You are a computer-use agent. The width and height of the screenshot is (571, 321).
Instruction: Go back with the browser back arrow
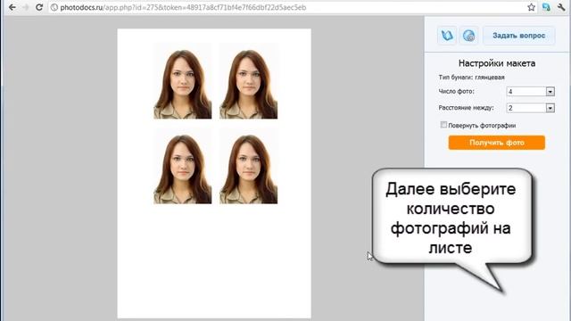point(12,7)
